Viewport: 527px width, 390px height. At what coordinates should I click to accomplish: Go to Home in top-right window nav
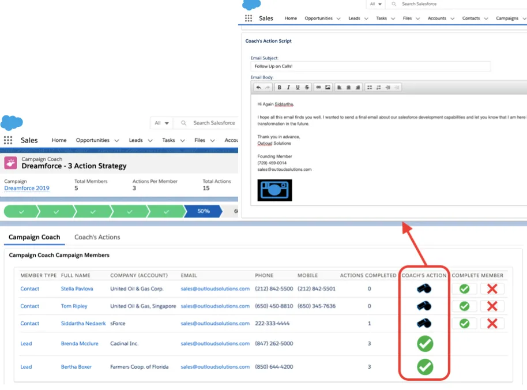pos(291,18)
